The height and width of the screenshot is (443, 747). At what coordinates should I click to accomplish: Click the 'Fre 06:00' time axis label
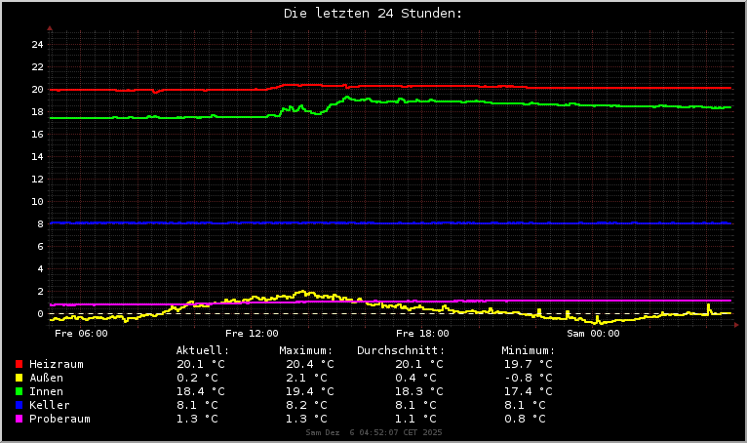(81, 334)
